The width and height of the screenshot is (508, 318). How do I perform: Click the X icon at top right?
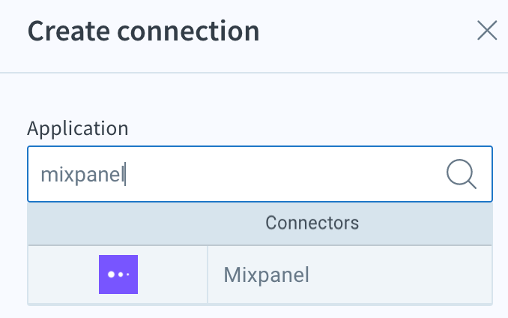pyautogui.click(x=487, y=30)
